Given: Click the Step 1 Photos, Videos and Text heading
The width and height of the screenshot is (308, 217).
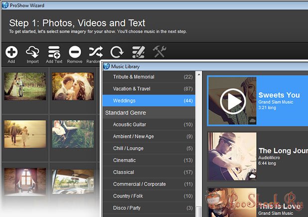Looking at the screenshot, I should [77, 23].
